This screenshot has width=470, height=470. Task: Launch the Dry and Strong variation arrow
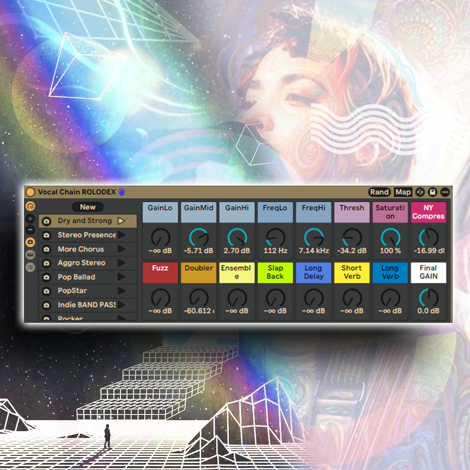[x=121, y=221]
